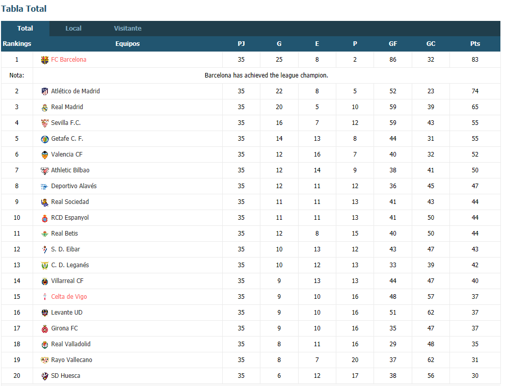Screen dimensions: 505x386
Task: Open the C. D. Leganés team name
Action: (70, 265)
